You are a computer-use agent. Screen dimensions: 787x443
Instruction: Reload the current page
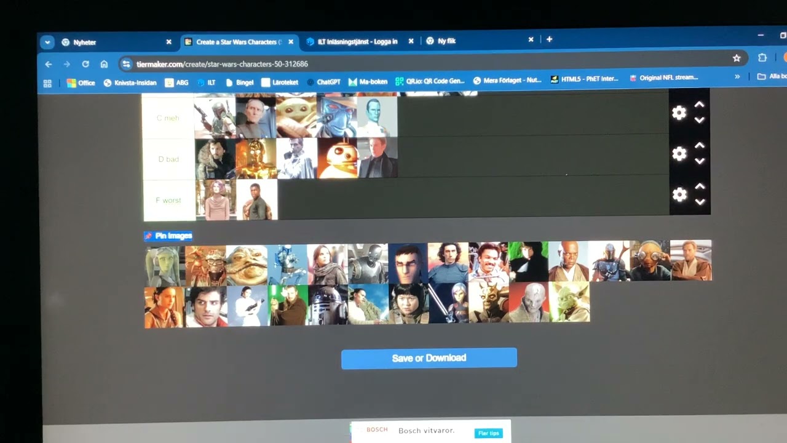click(85, 64)
